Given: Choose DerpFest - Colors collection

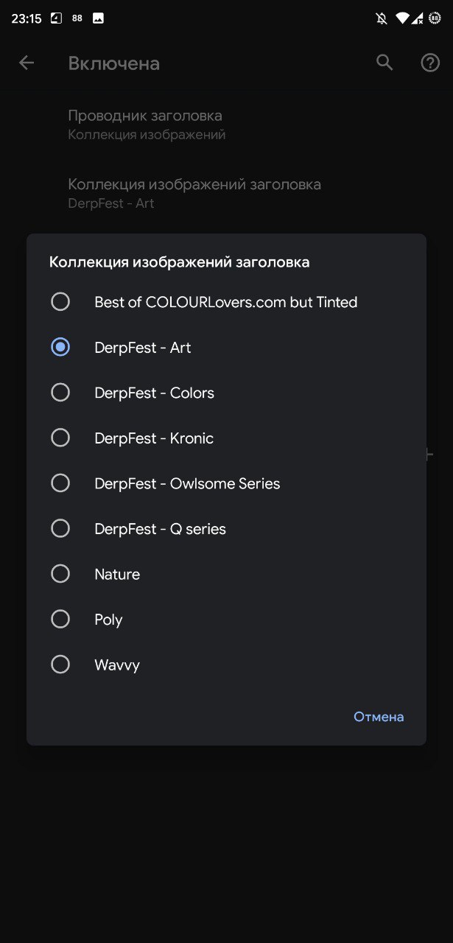Looking at the screenshot, I should (60, 393).
